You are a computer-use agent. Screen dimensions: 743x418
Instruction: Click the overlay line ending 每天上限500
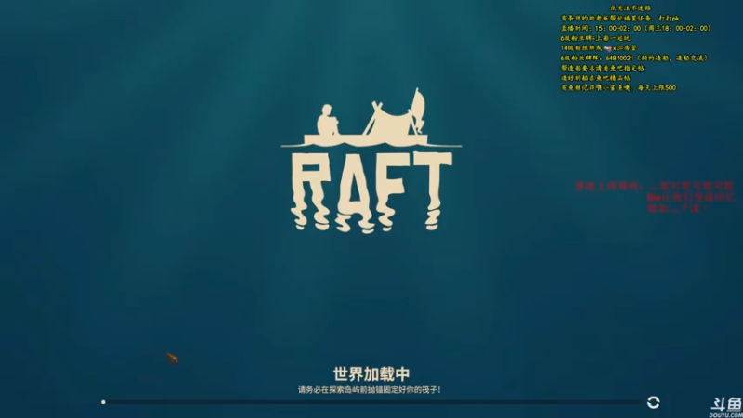tap(619, 88)
